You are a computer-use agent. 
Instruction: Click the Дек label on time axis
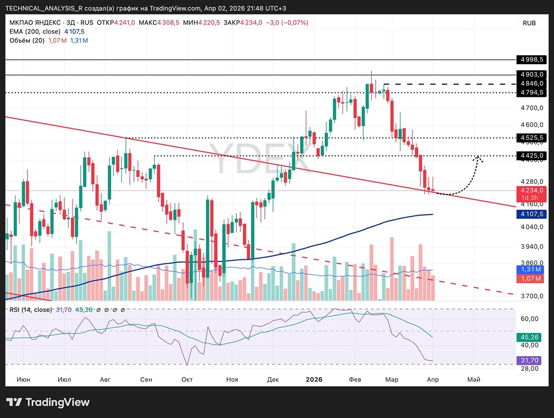(273, 379)
